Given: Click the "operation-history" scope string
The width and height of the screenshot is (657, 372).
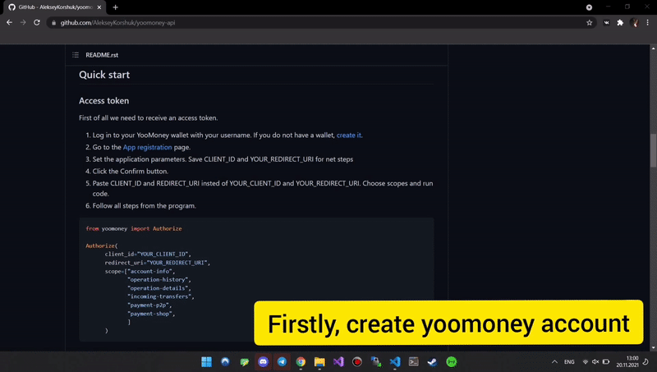Looking at the screenshot, I should point(159,279).
